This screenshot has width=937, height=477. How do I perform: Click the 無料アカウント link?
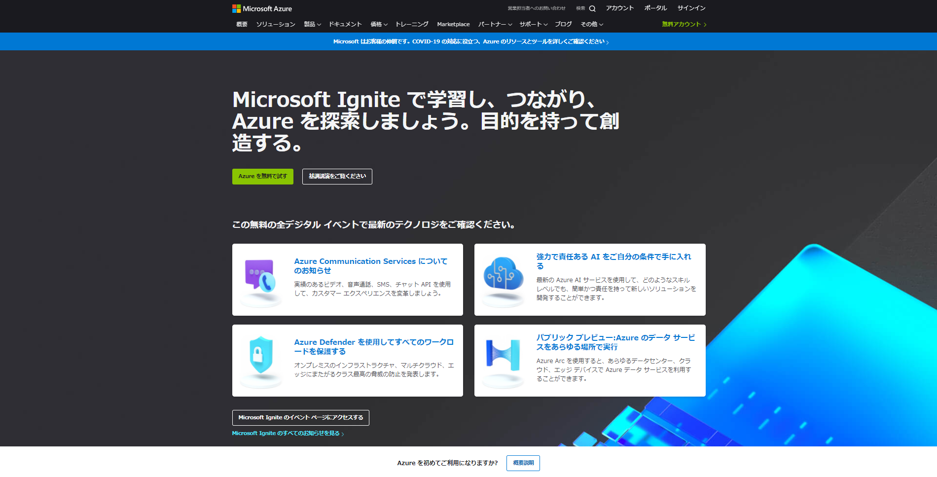684,24
